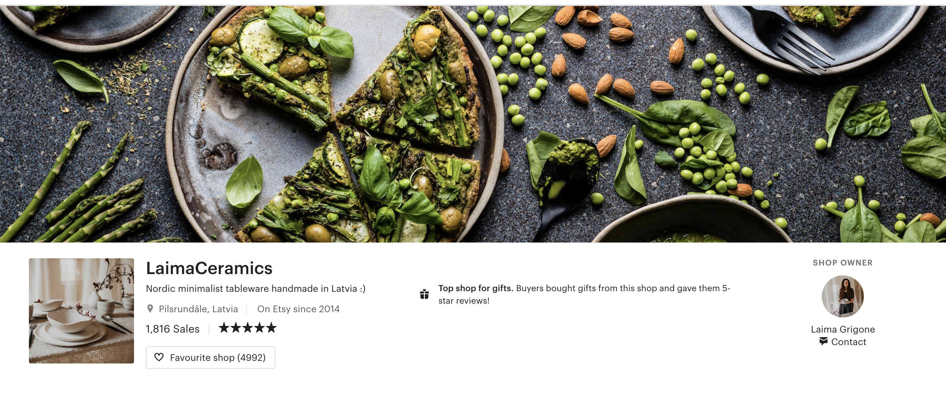Viewport: 946px width, 395px height.
Task: Click the Pilsrundāle, Latvia location text
Action: point(198,309)
